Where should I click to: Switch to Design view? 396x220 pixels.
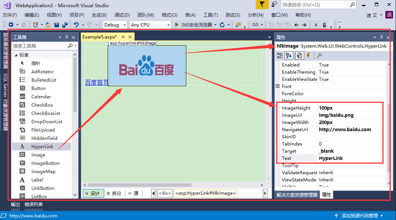(x=93, y=193)
